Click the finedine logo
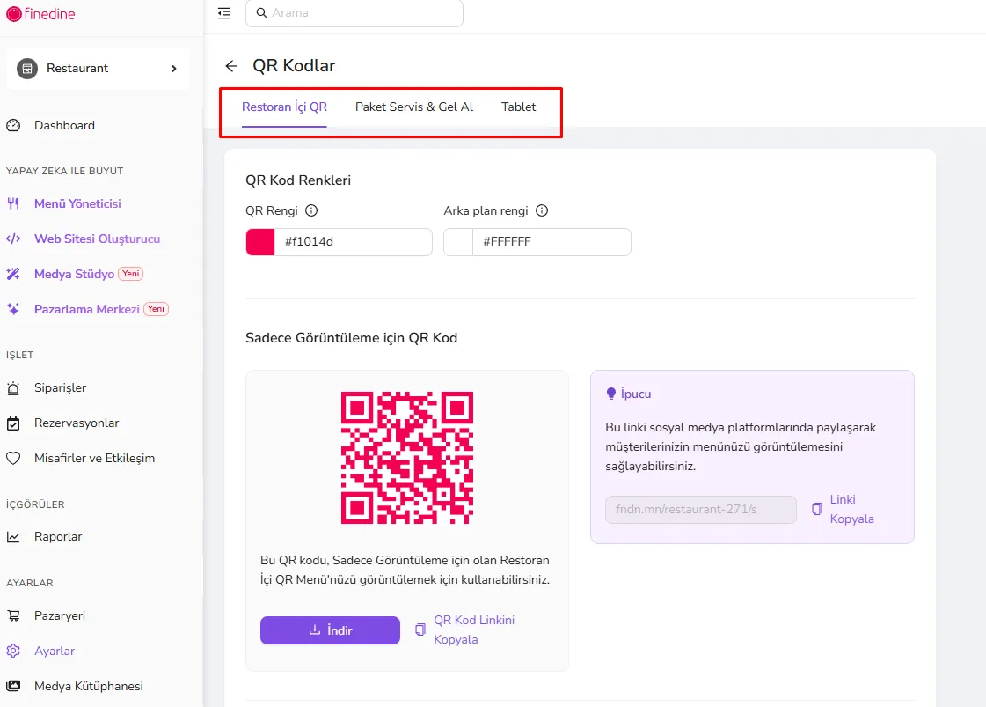The height and width of the screenshot is (707, 986). (x=40, y=14)
